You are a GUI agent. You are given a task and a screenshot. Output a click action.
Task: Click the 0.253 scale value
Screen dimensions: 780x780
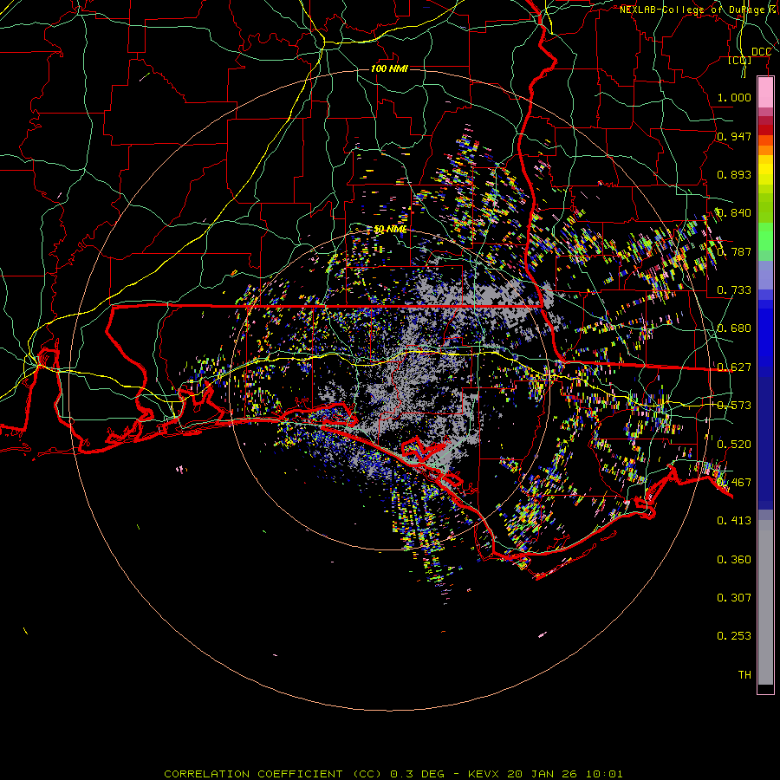734,636
